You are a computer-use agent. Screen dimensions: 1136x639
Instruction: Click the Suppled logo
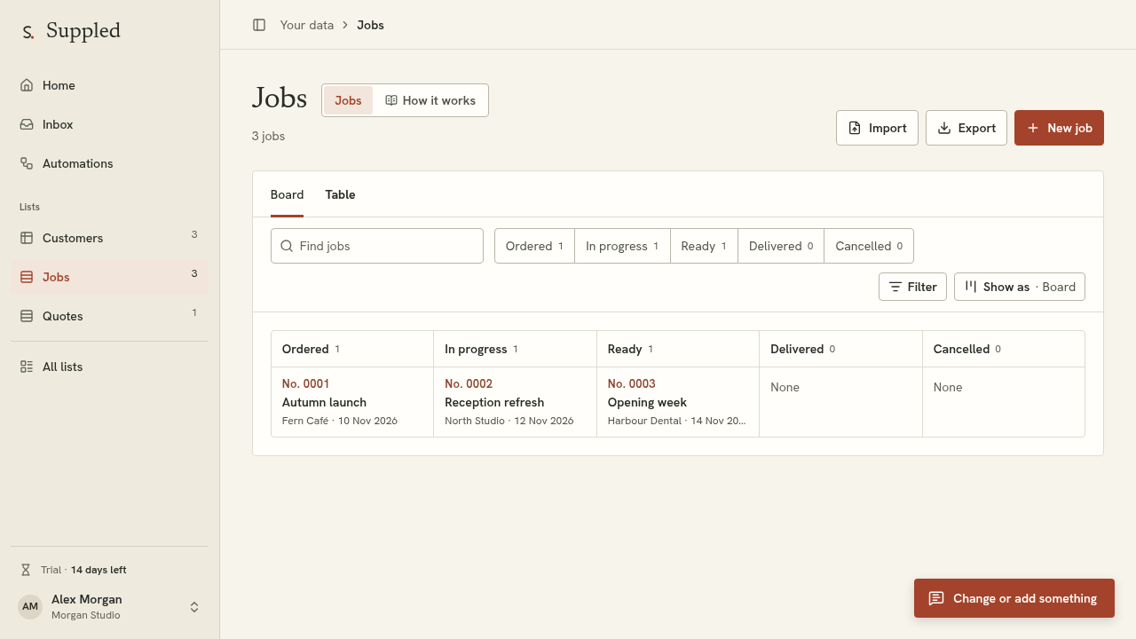[x=70, y=31]
